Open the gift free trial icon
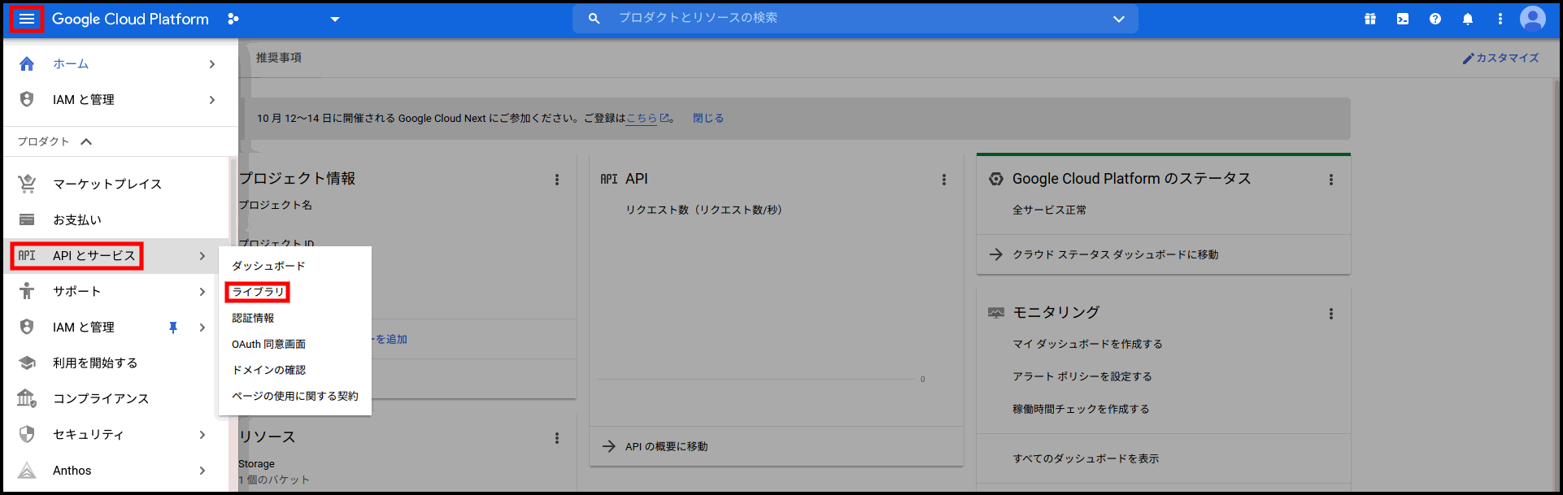1563x495 pixels. (1370, 19)
